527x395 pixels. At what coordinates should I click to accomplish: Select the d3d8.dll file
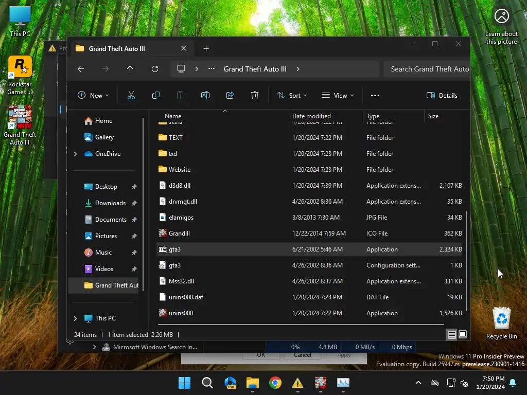tap(309, 186)
